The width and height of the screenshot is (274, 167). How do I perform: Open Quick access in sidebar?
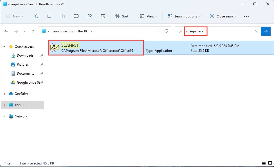[x=24, y=46]
